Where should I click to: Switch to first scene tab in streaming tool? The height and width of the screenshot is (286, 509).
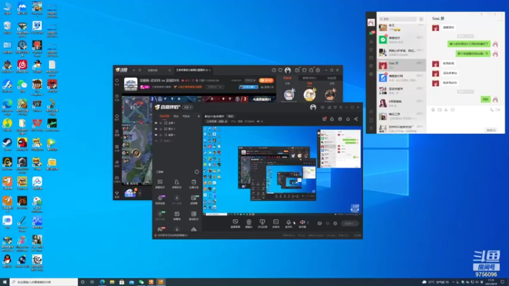coord(165,116)
